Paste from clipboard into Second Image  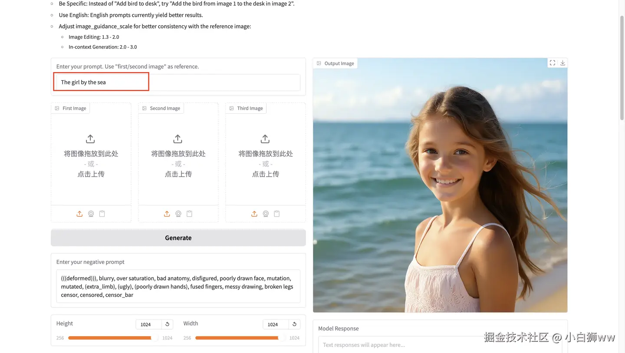point(189,214)
